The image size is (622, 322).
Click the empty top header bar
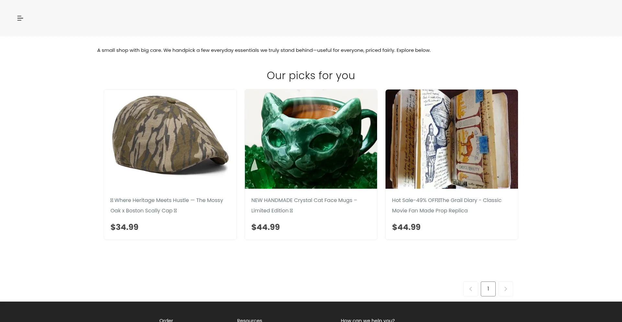coord(311,18)
